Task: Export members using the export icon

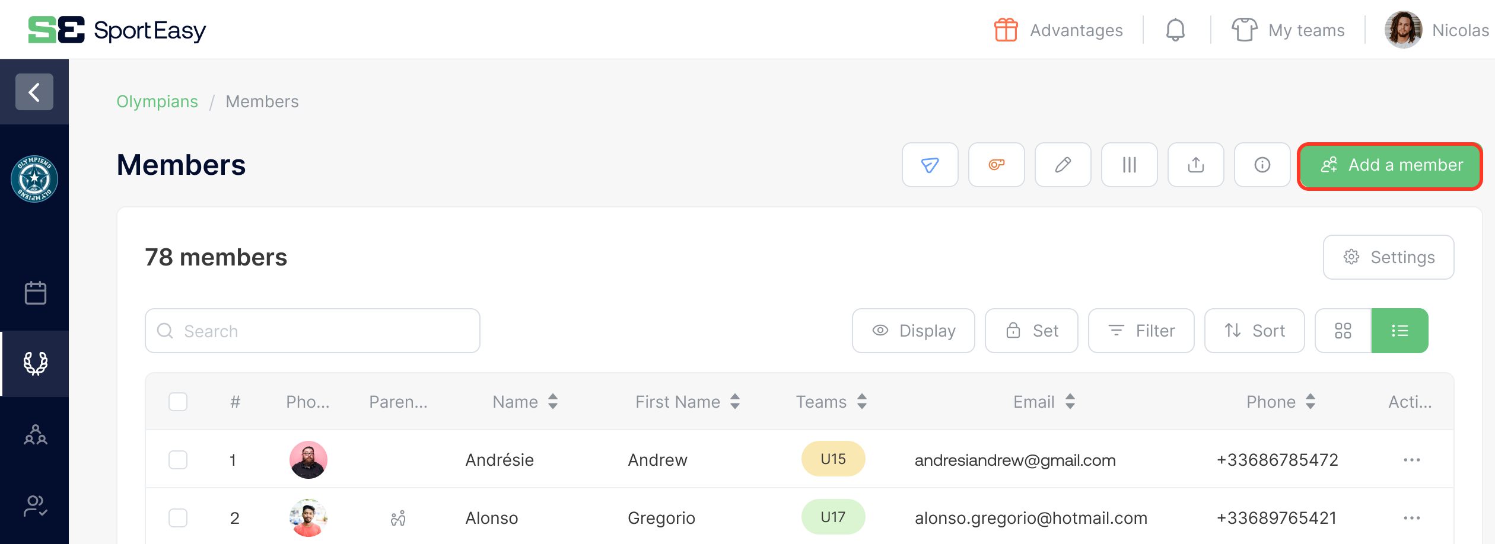Action: [x=1195, y=165]
